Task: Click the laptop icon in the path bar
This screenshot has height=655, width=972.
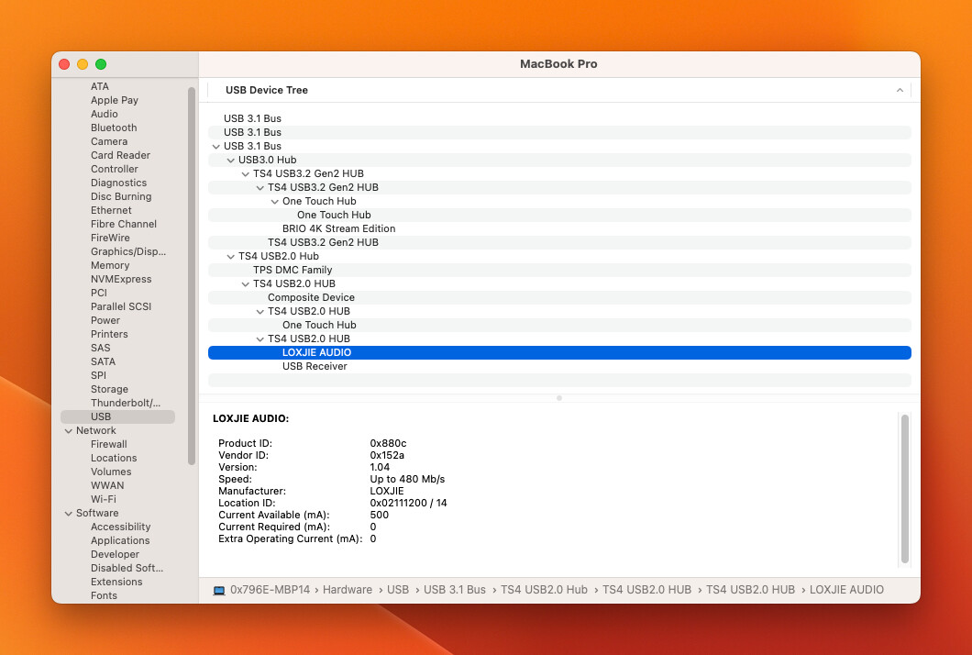Action: (x=218, y=590)
